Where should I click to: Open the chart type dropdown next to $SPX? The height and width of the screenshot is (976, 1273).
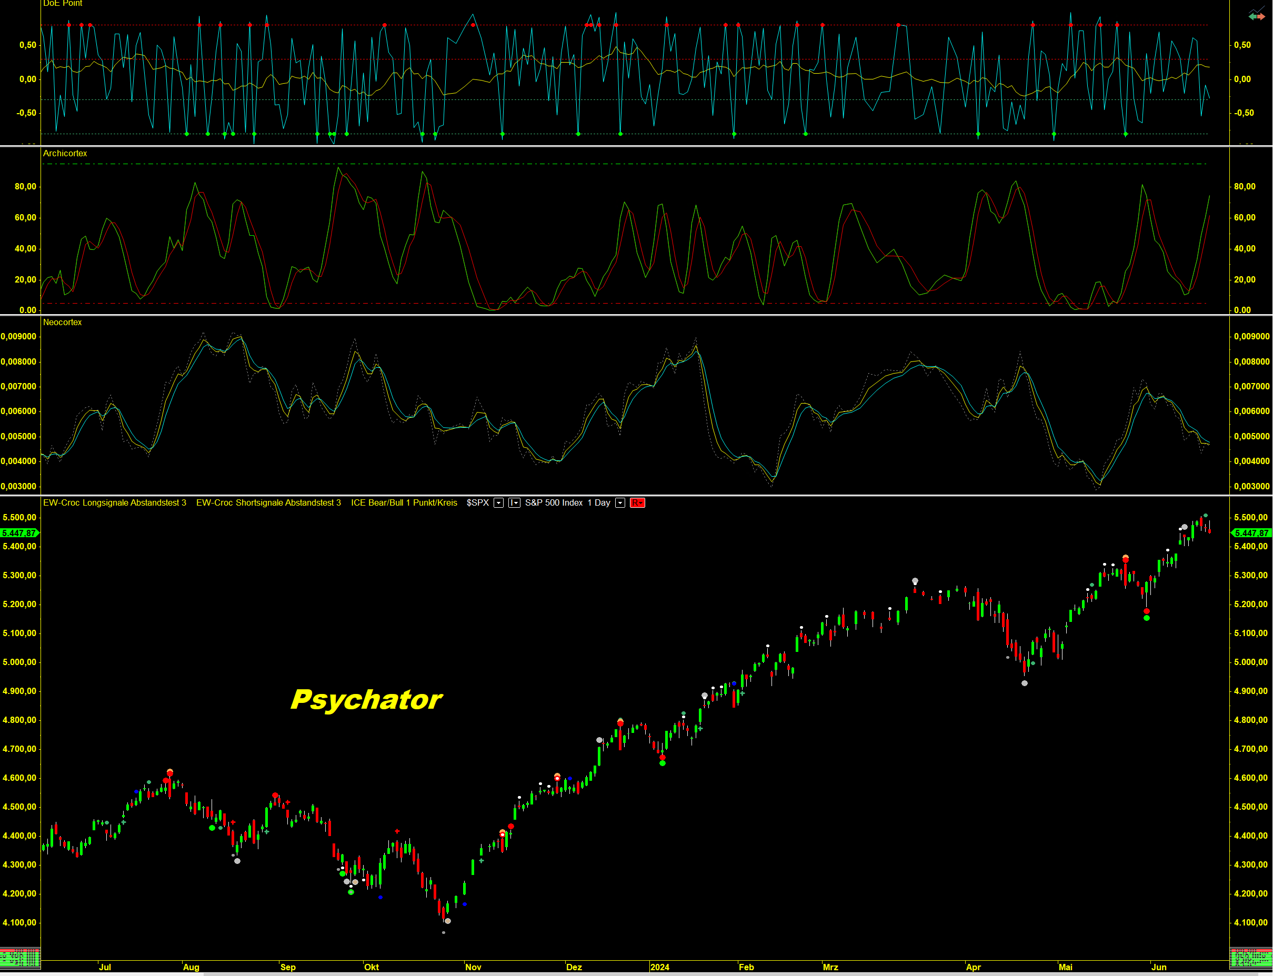tap(514, 503)
